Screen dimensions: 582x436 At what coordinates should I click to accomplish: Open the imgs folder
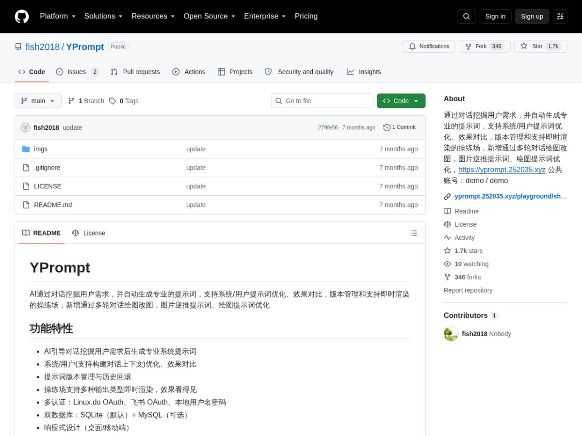[41, 149]
